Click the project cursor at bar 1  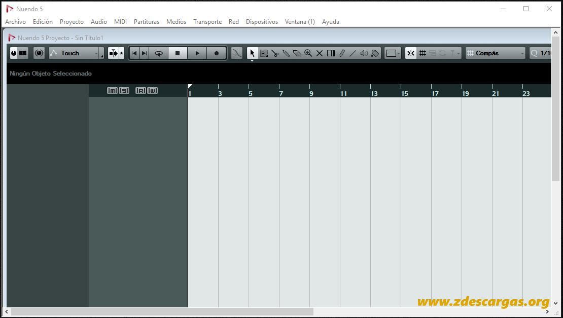[190, 87]
